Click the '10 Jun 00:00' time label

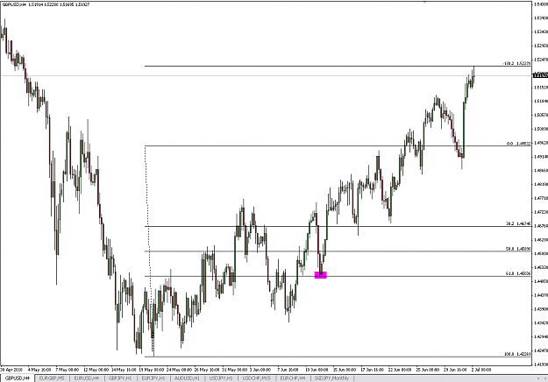point(317,370)
